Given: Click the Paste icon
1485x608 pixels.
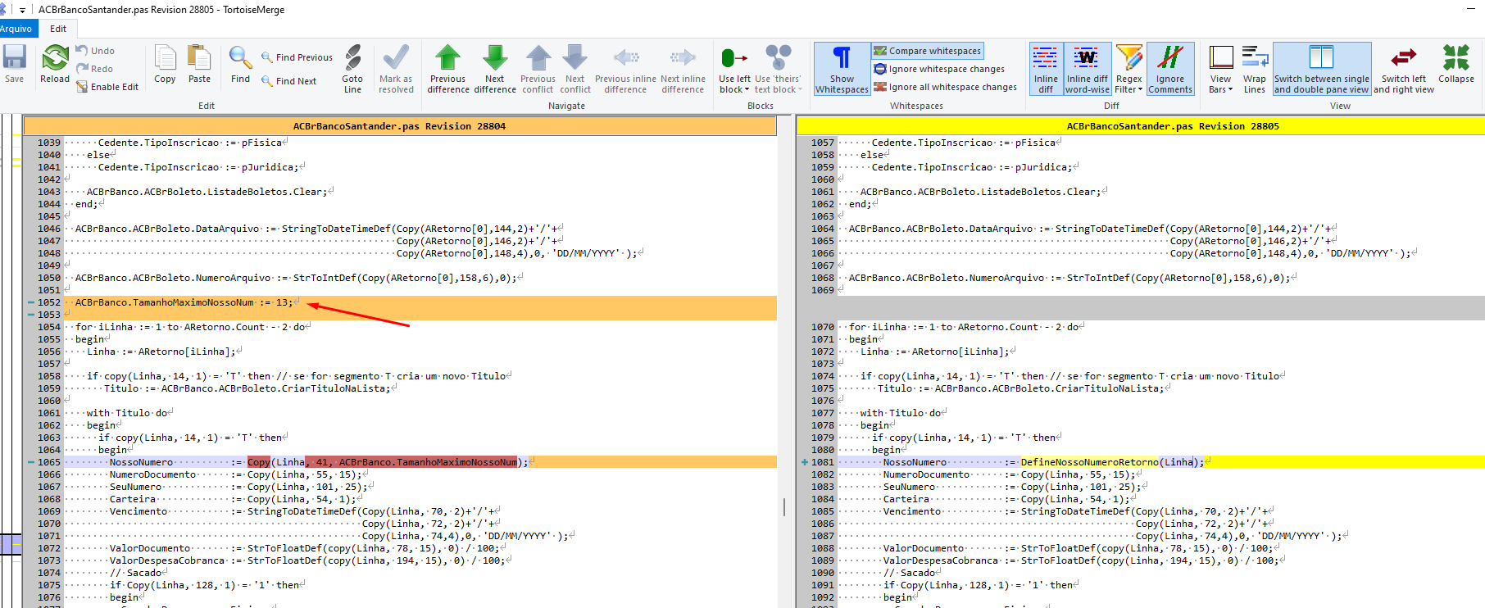Looking at the screenshot, I should coord(199,64).
